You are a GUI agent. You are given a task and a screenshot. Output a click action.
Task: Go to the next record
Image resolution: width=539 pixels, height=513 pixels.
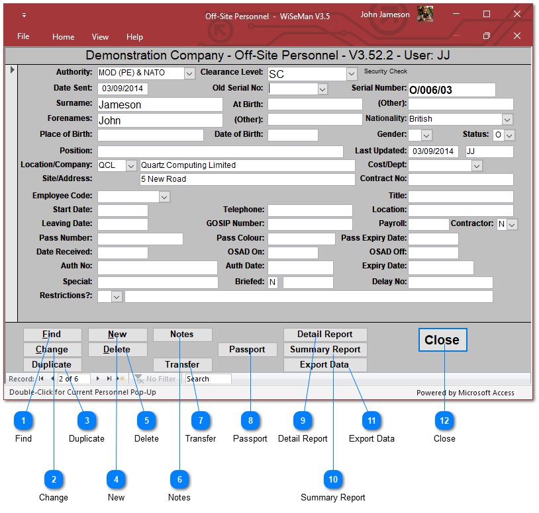[x=98, y=379]
